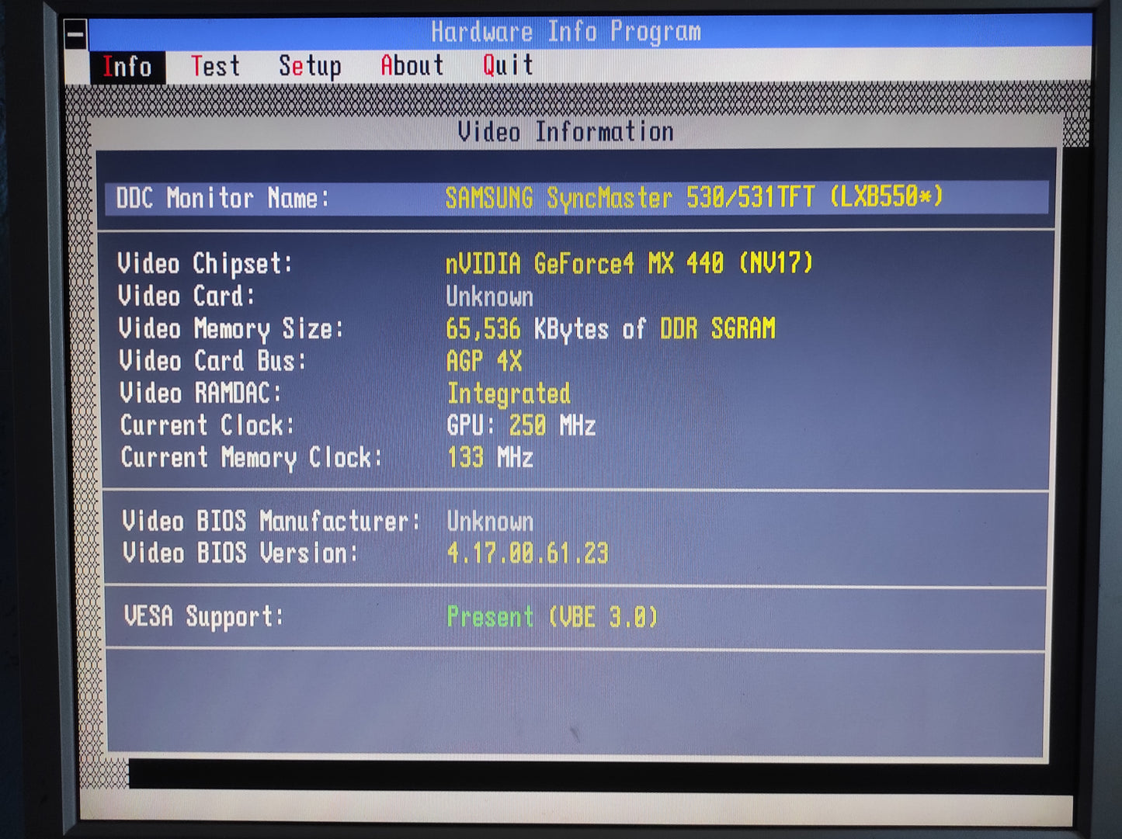Open the About menu
This screenshot has height=839, width=1122.
pos(412,66)
